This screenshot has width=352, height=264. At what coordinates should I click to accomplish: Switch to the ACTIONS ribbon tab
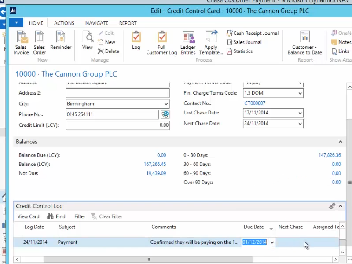pyautogui.click(x=64, y=23)
